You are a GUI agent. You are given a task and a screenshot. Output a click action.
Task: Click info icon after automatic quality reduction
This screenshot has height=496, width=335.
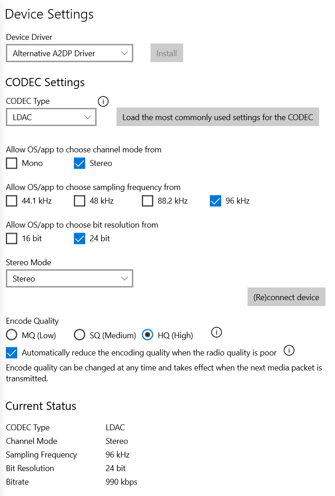click(x=289, y=350)
